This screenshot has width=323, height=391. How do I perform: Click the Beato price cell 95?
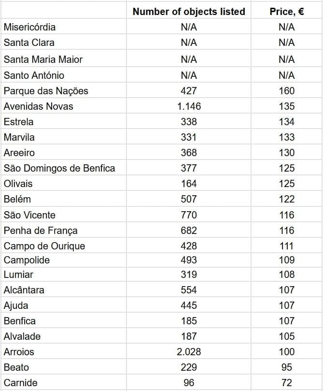286,367
